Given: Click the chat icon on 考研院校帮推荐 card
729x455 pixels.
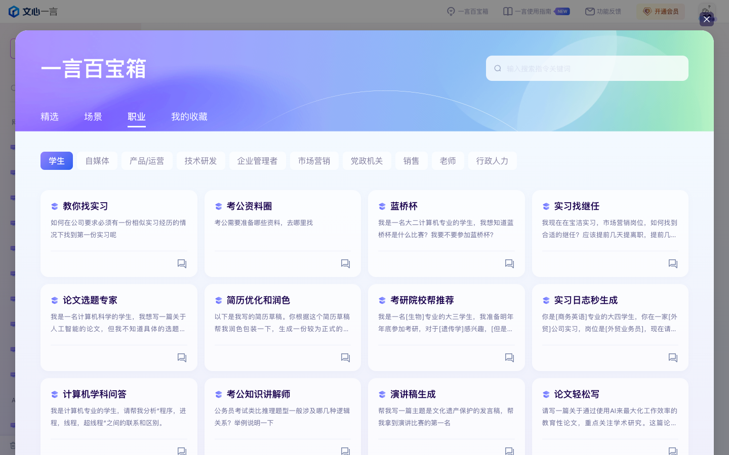Looking at the screenshot, I should (510, 357).
